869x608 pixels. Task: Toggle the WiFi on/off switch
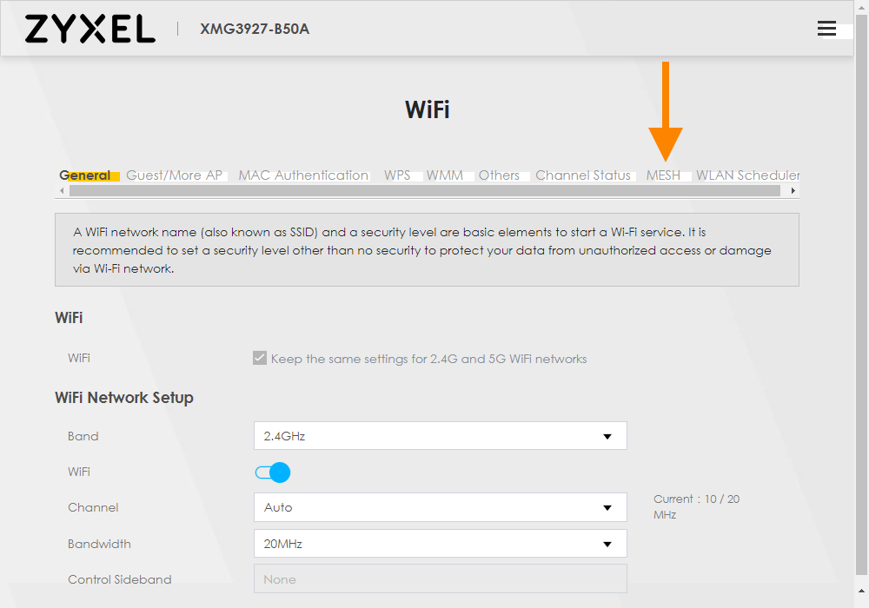tap(273, 473)
